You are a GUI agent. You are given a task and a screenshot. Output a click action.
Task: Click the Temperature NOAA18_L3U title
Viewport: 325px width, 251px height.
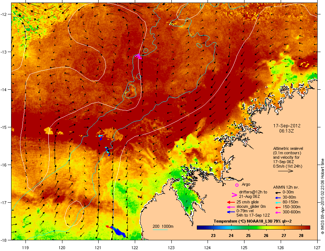(x=253, y=221)
